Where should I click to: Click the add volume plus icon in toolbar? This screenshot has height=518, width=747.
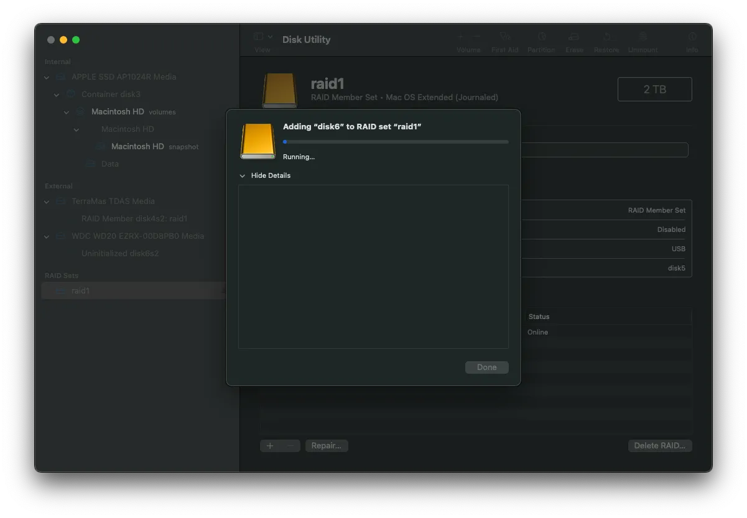[x=460, y=37]
